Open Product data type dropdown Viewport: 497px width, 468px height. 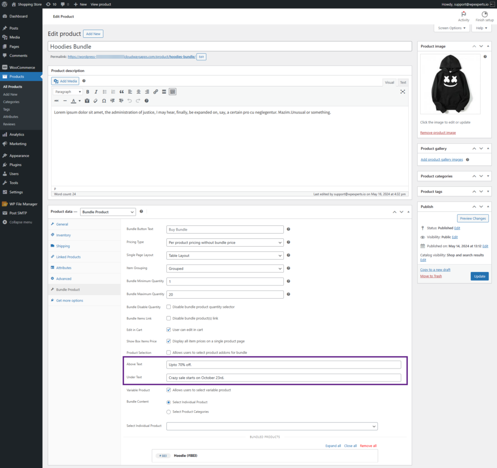click(108, 212)
